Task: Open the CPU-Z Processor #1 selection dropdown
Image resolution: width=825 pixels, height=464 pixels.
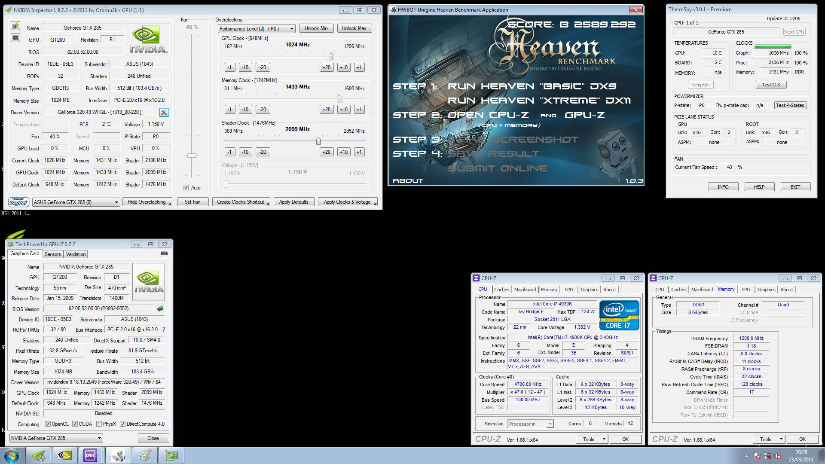Action: pos(531,424)
